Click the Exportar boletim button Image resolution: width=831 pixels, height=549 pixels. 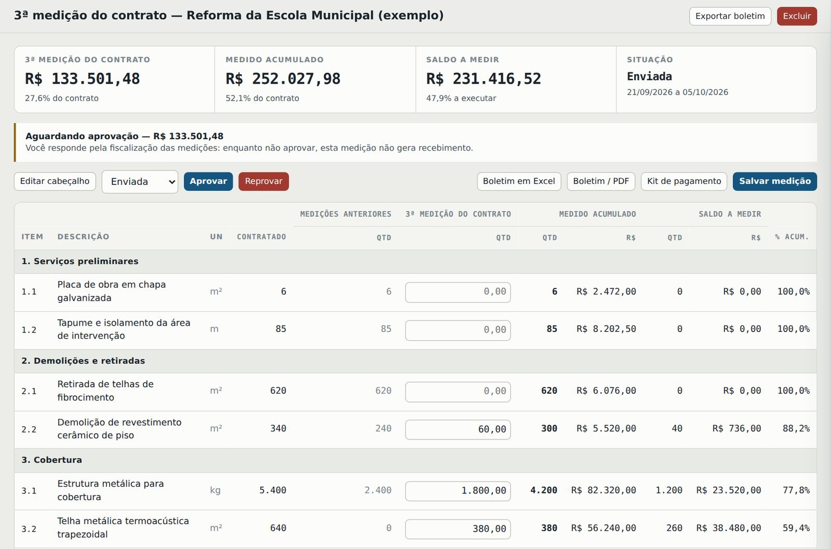coord(730,16)
